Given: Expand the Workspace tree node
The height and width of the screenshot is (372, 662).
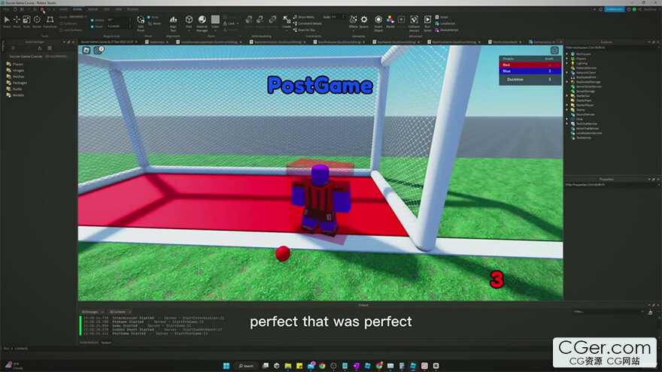Looking at the screenshot, I should click(568, 54).
